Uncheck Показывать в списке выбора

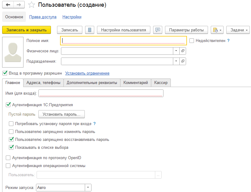click(x=11, y=148)
